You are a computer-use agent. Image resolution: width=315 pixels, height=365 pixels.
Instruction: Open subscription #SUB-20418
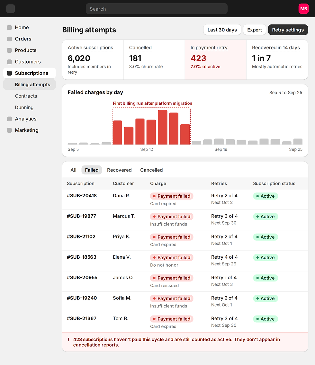(x=82, y=196)
